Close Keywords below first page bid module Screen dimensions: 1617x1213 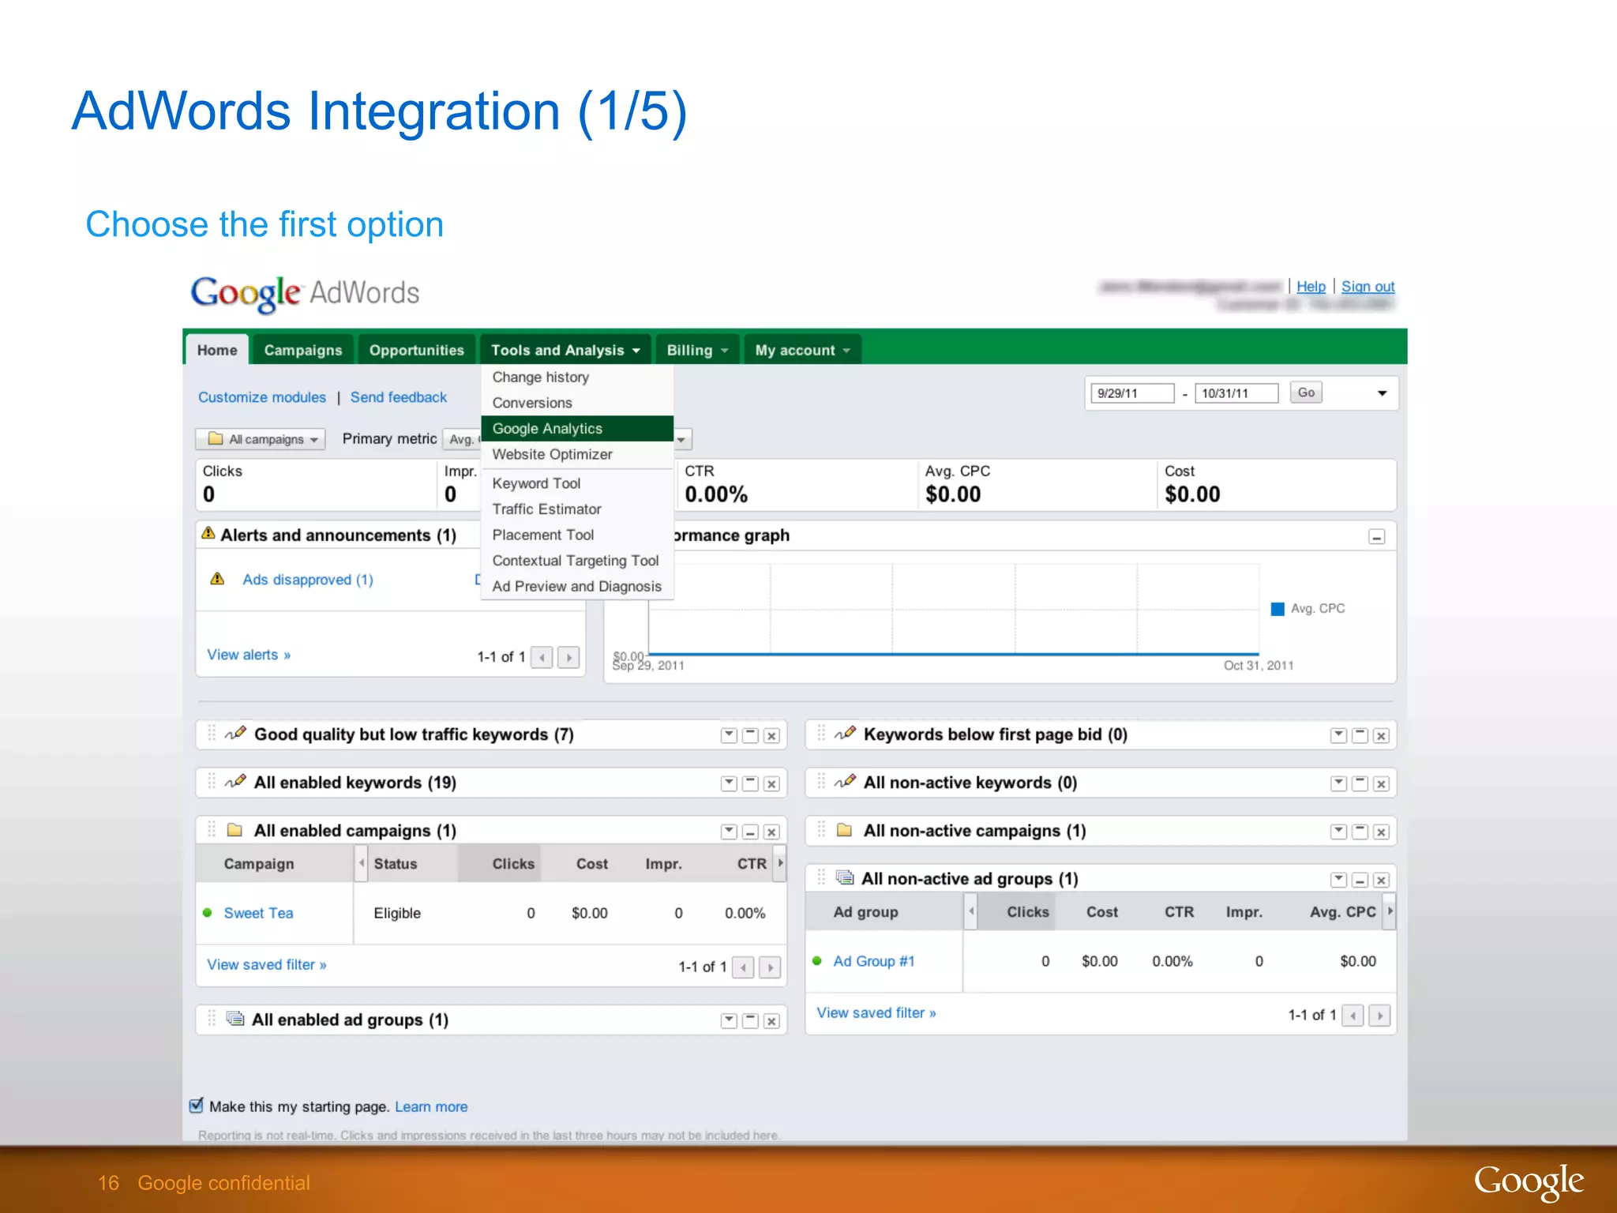(1382, 735)
